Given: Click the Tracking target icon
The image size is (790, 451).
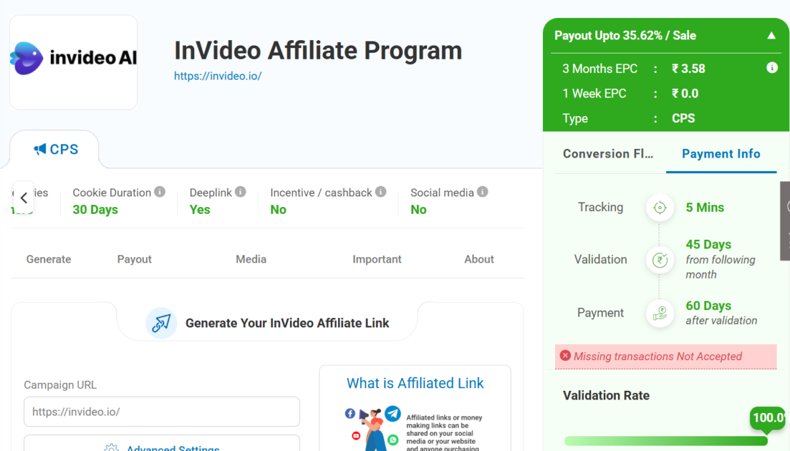Looking at the screenshot, I should pos(659,208).
